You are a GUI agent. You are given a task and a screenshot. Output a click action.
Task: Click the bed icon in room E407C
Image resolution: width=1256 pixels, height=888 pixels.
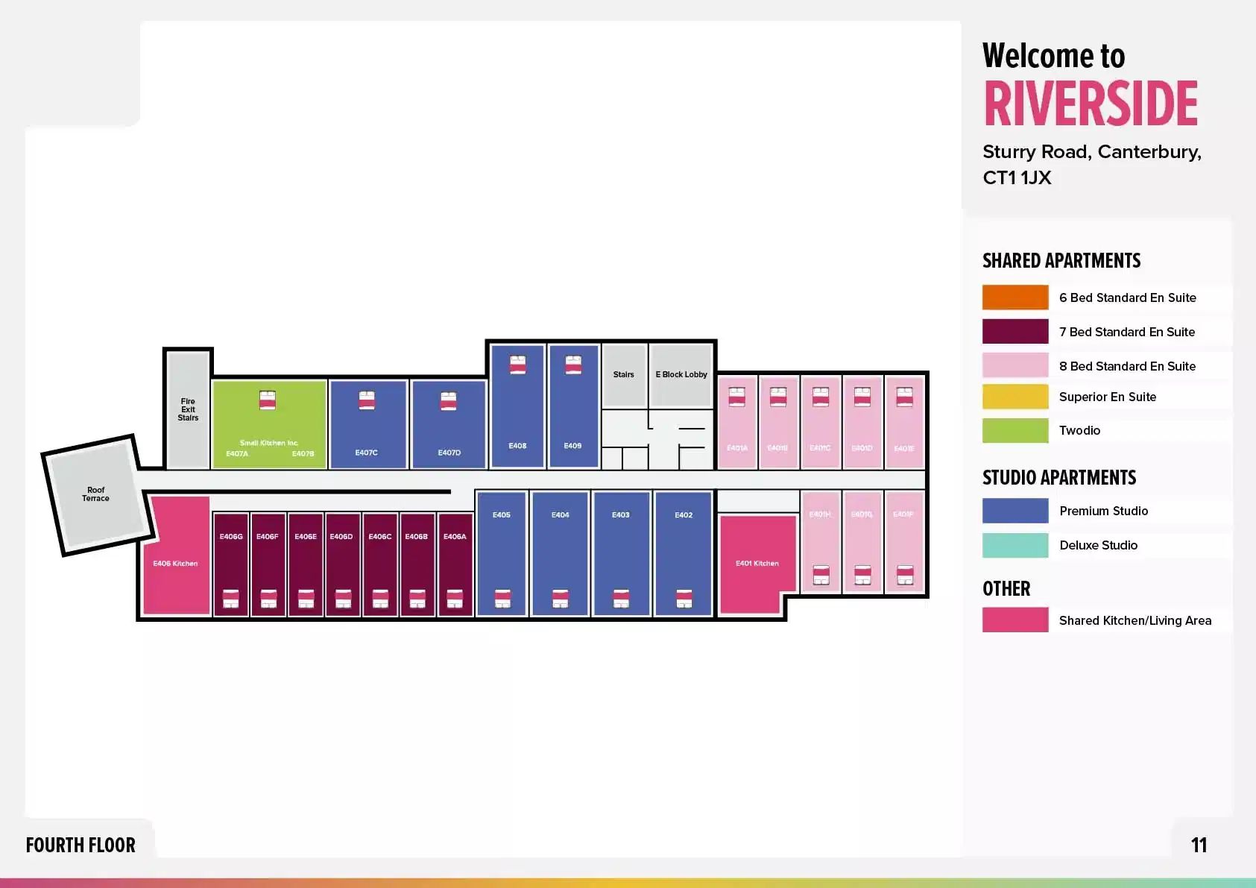(366, 400)
